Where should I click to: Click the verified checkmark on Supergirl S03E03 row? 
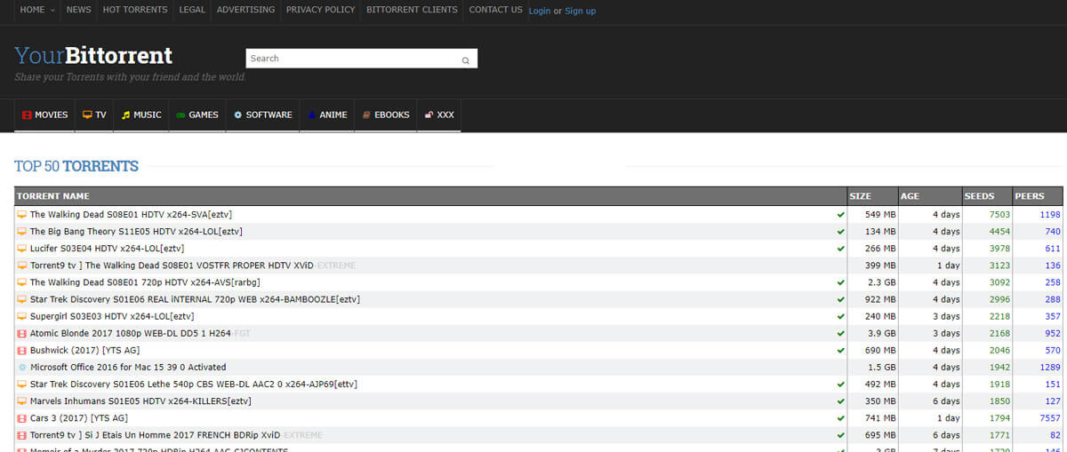[840, 316]
